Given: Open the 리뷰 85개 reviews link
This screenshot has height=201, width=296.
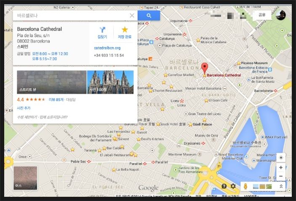Looking at the screenshot, I should (x=56, y=99).
